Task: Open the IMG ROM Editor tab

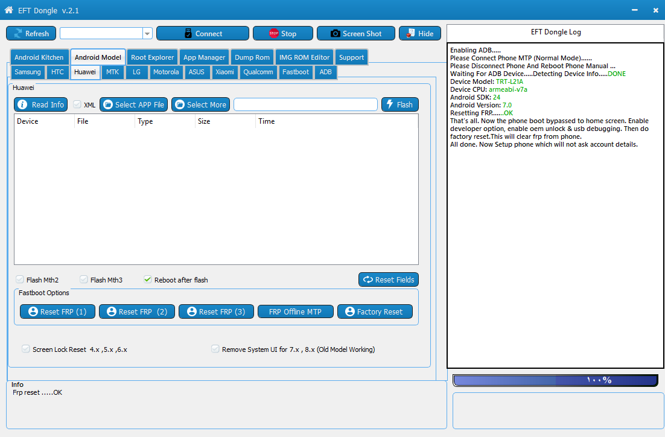Action: pyautogui.click(x=304, y=57)
